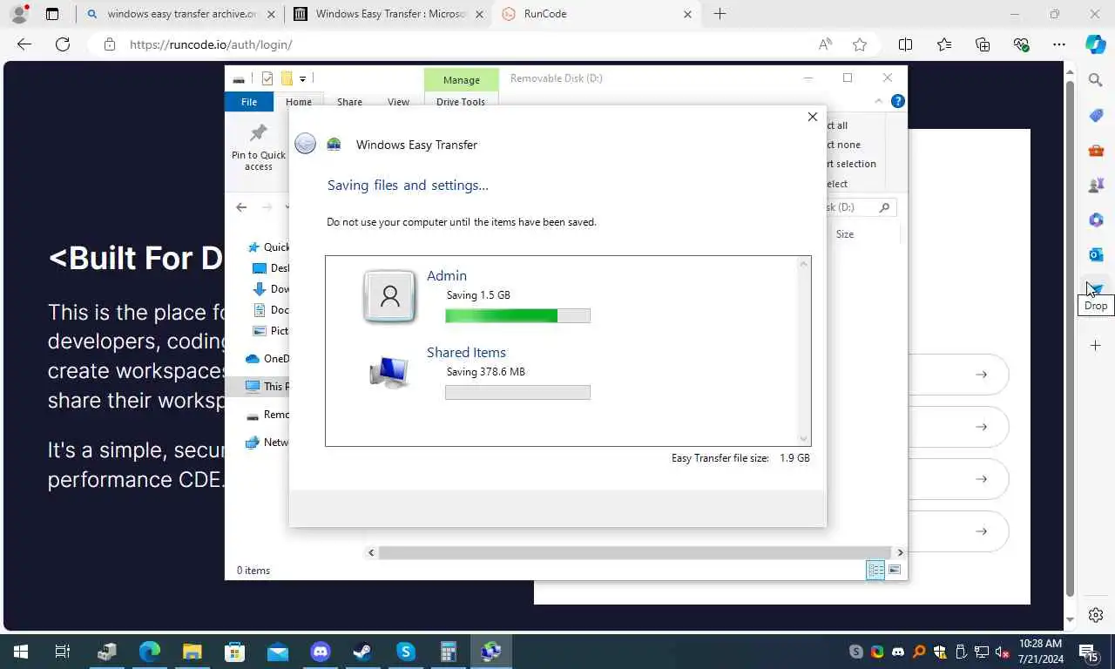This screenshot has width=1115, height=669.
Task: Click Pin to Quick access in Explorer
Action: click(x=259, y=148)
